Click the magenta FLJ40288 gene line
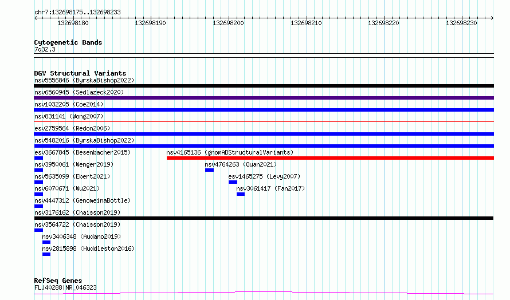The height and width of the screenshot is (300, 510). (264, 293)
